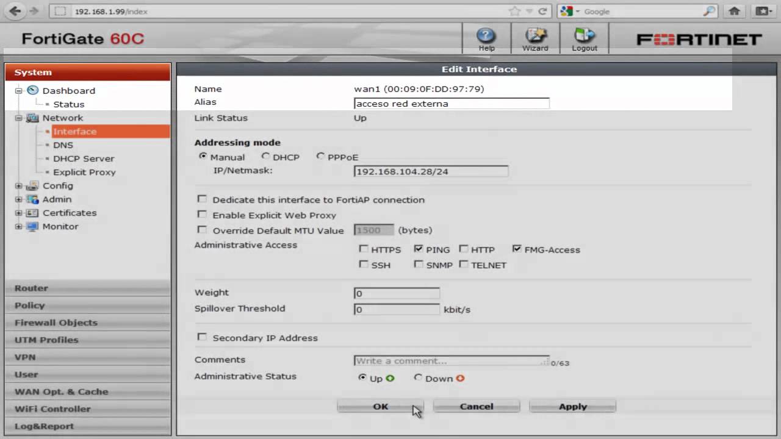The height and width of the screenshot is (439, 781).
Task: Open the Router menu section
Action: point(88,288)
